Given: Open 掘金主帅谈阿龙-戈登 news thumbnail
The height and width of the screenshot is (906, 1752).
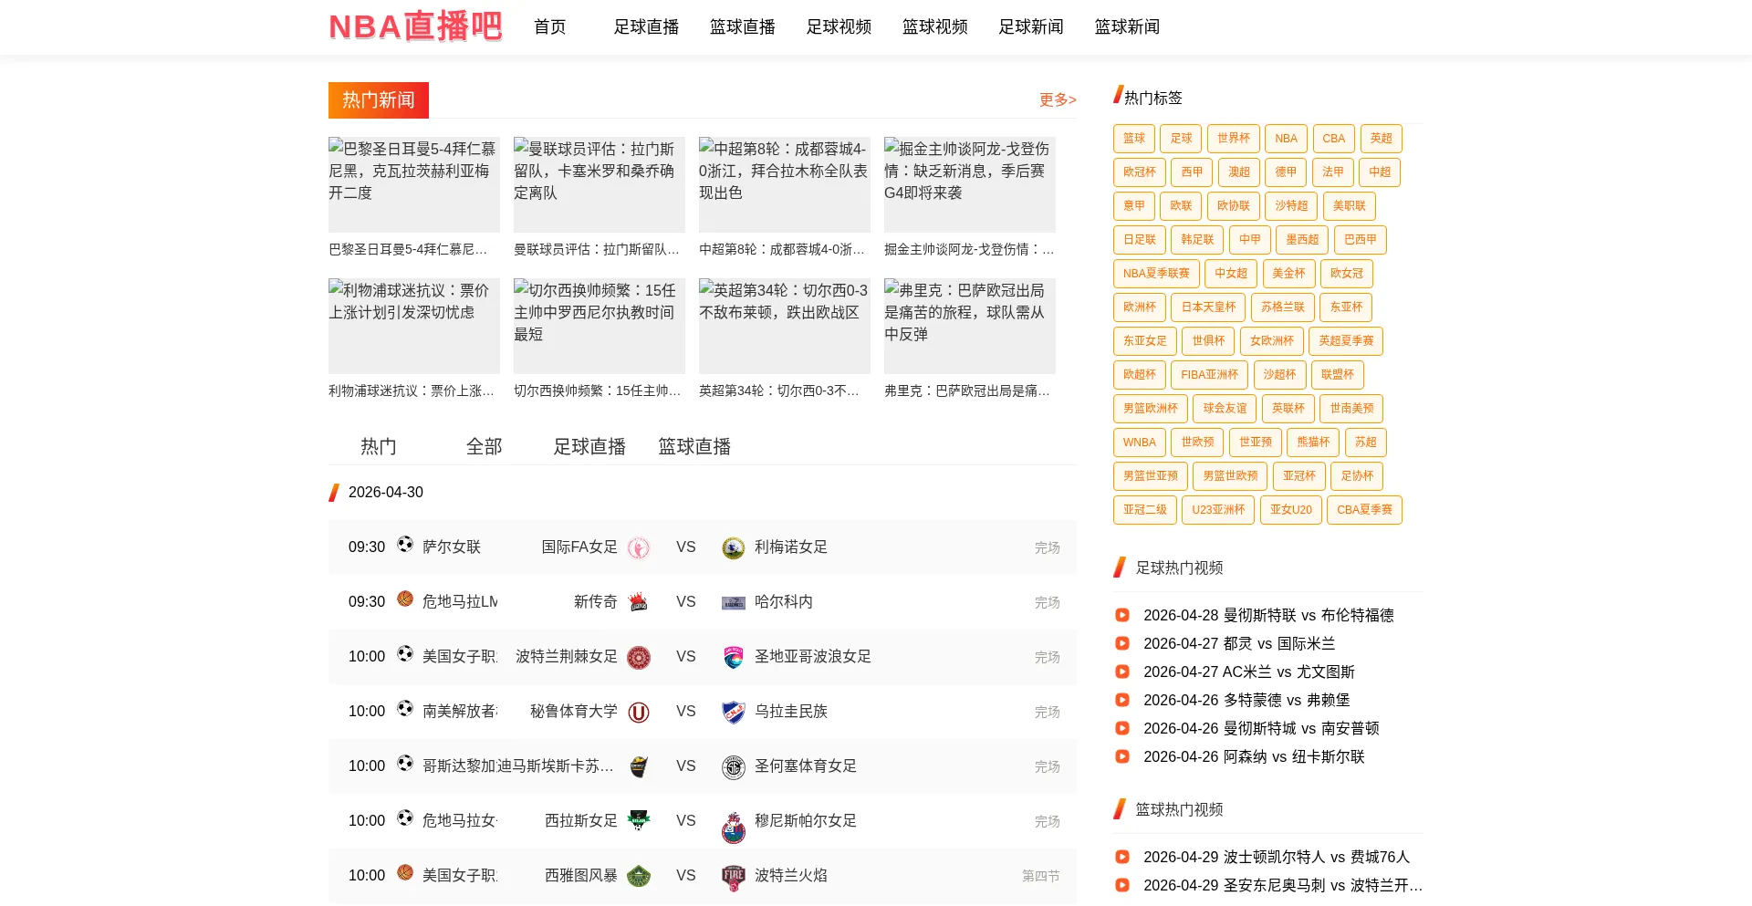Looking at the screenshot, I should point(970,184).
